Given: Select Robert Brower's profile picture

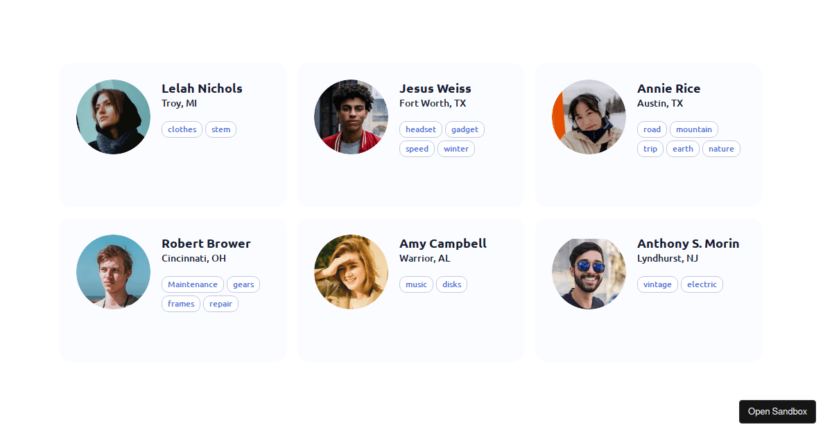Looking at the screenshot, I should coord(113,272).
